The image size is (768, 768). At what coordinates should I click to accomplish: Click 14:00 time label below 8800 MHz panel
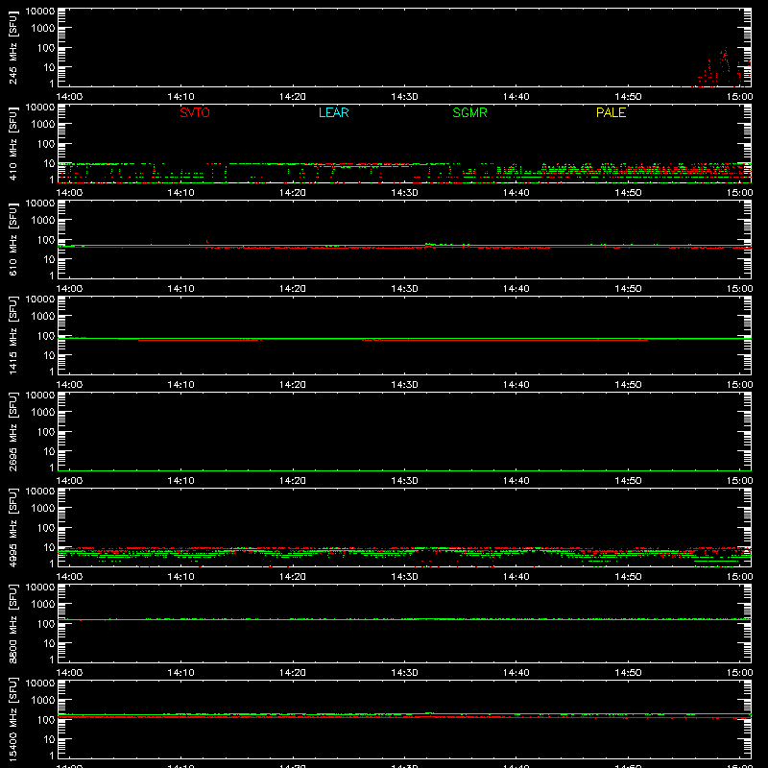pyautogui.click(x=69, y=673)
